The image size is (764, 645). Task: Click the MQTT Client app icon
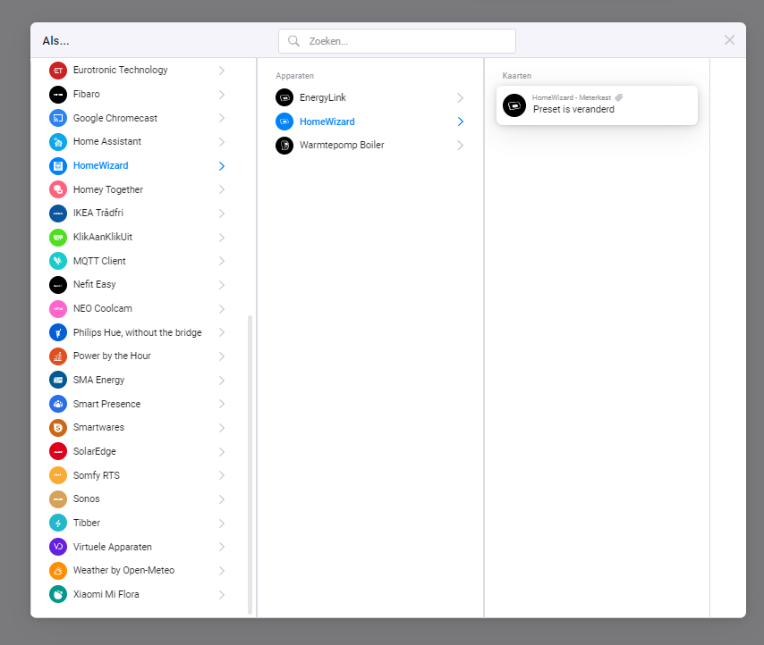click(x=58, y=261)
